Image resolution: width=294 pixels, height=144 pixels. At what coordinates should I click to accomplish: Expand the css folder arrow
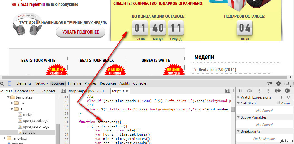pyautogui.click(x=12, y=103)
